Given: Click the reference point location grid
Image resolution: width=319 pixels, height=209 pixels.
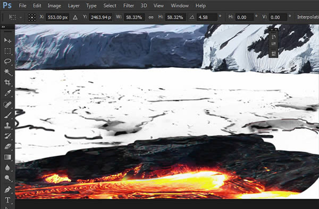Looking at the screenshot, I should [x=32, y=18].
